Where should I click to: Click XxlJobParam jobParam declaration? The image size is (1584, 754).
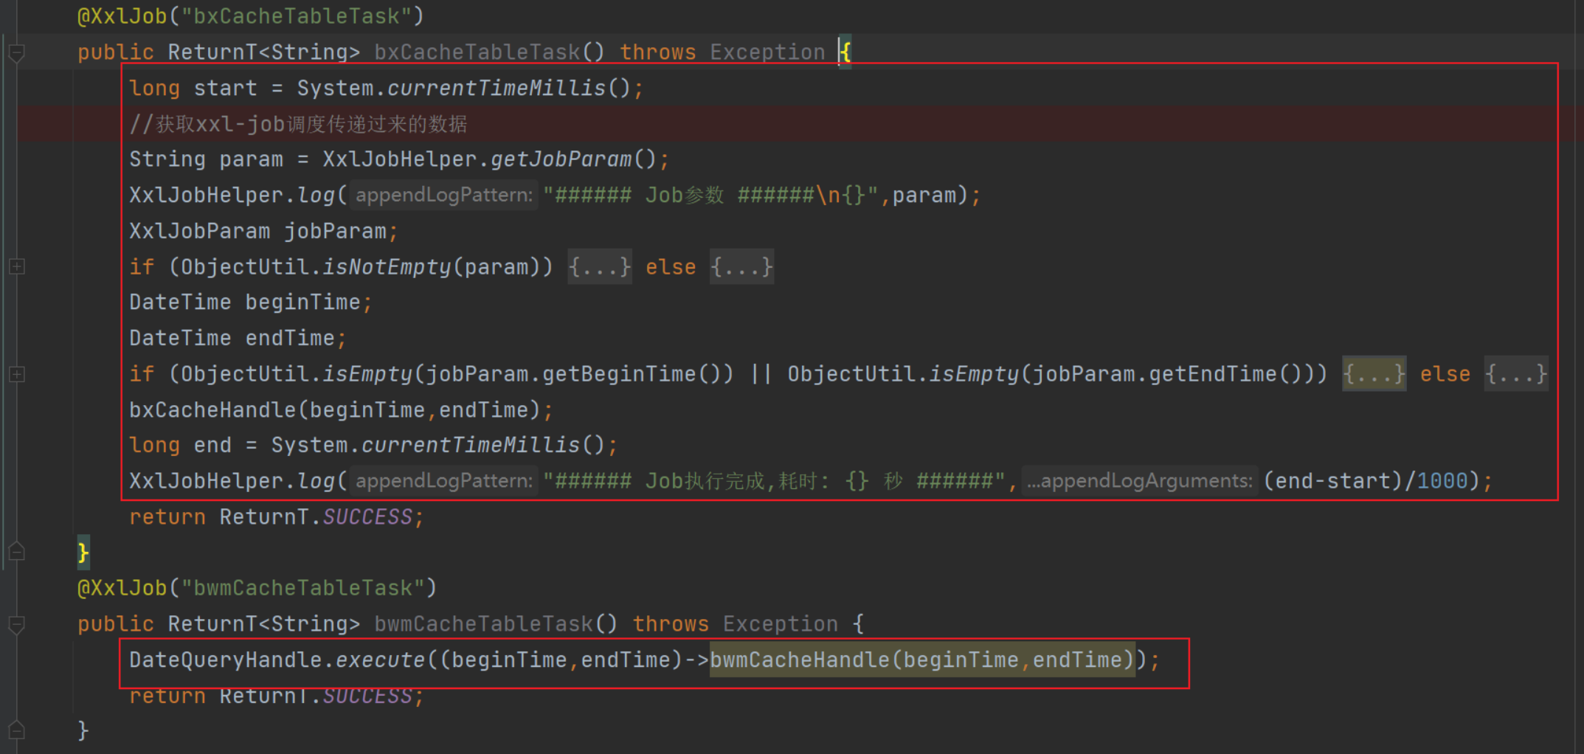tap(263, 232)
